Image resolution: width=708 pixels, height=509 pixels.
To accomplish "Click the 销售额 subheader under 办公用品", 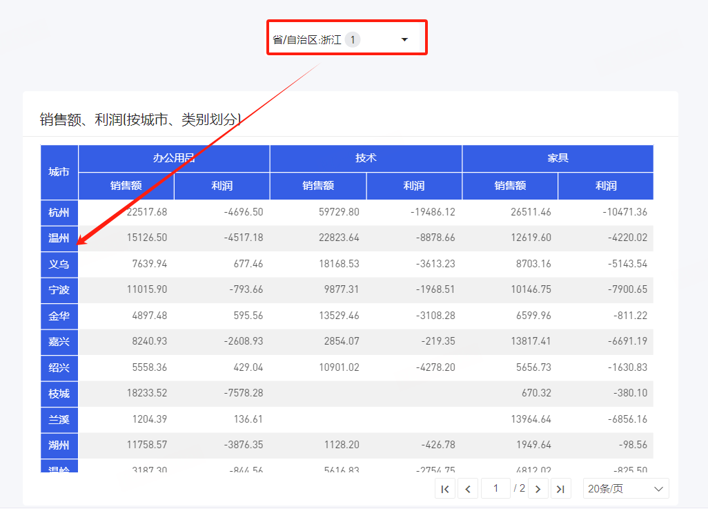I will coord(126,186).
